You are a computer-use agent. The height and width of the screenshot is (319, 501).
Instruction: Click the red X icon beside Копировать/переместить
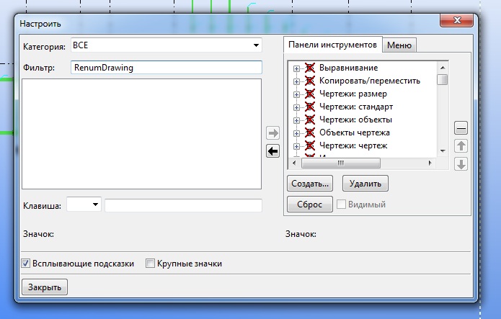click(x=309, y=81)
